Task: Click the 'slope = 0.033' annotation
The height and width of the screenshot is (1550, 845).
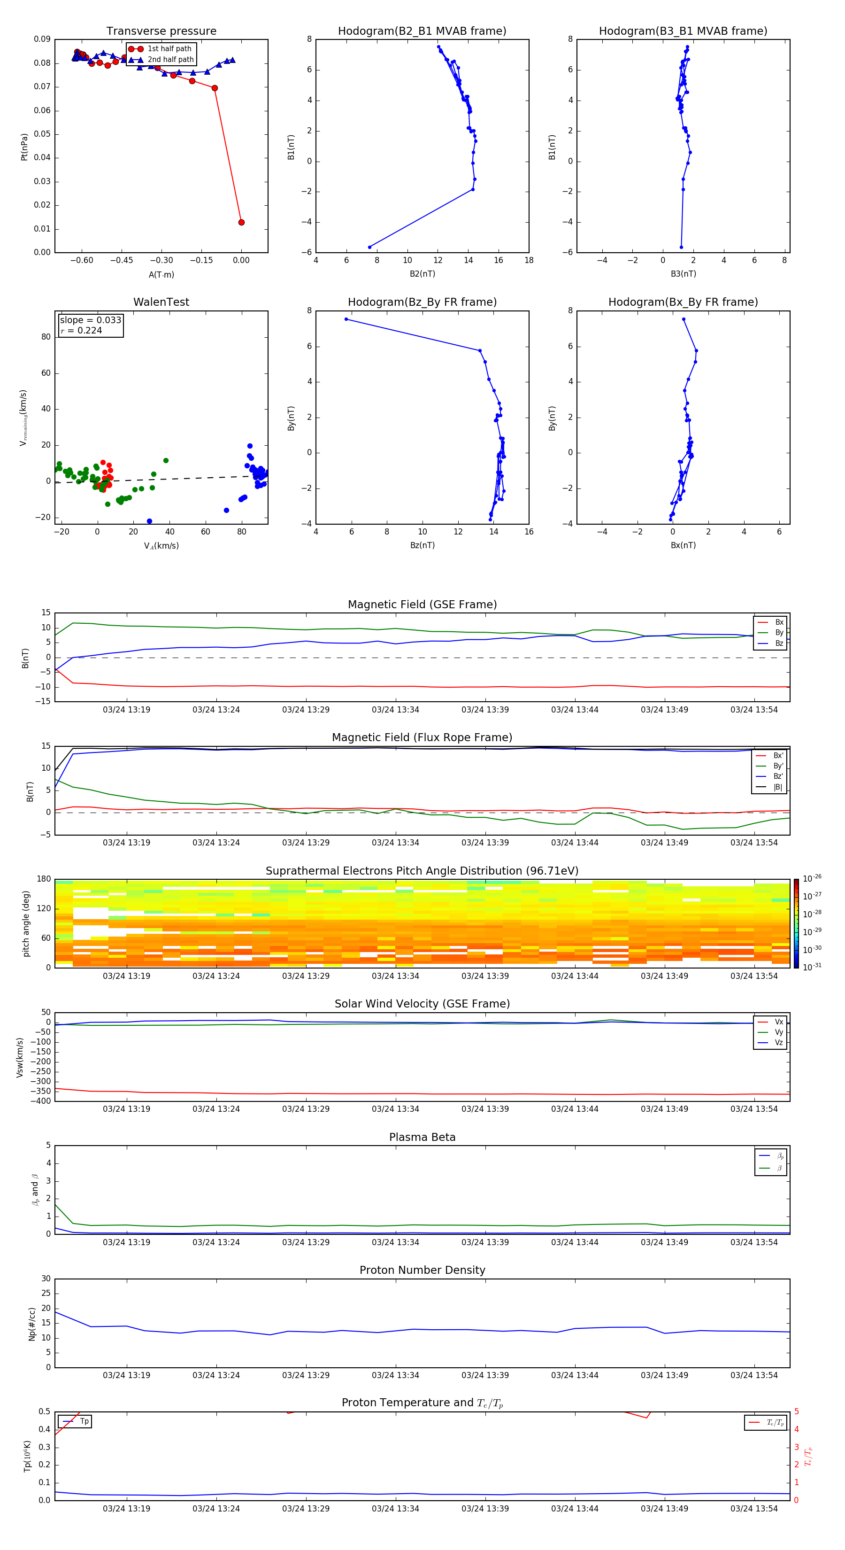Action: [x=91, y=320]
